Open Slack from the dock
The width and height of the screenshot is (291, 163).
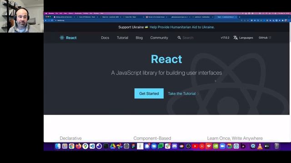tap(168, 146)
